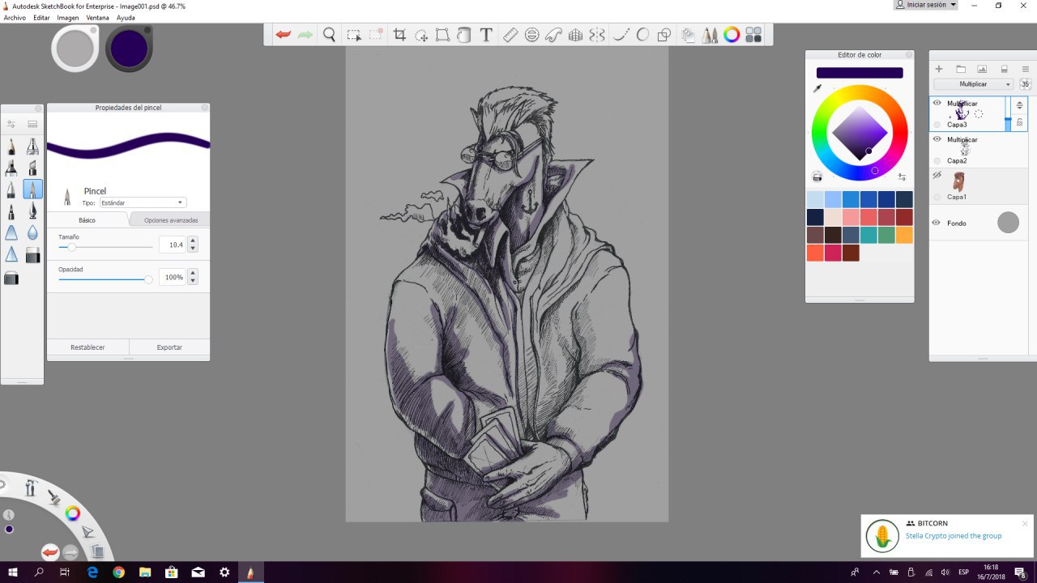Increase the Tamaño value with up arrow
This screenshot has width=1037, height=583.
pyautogui.click(x=193, y=240)
